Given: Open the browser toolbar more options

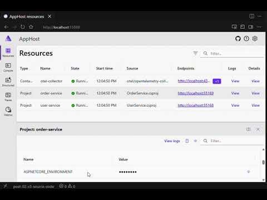Looking at the screenshot, I should (259, 27).
